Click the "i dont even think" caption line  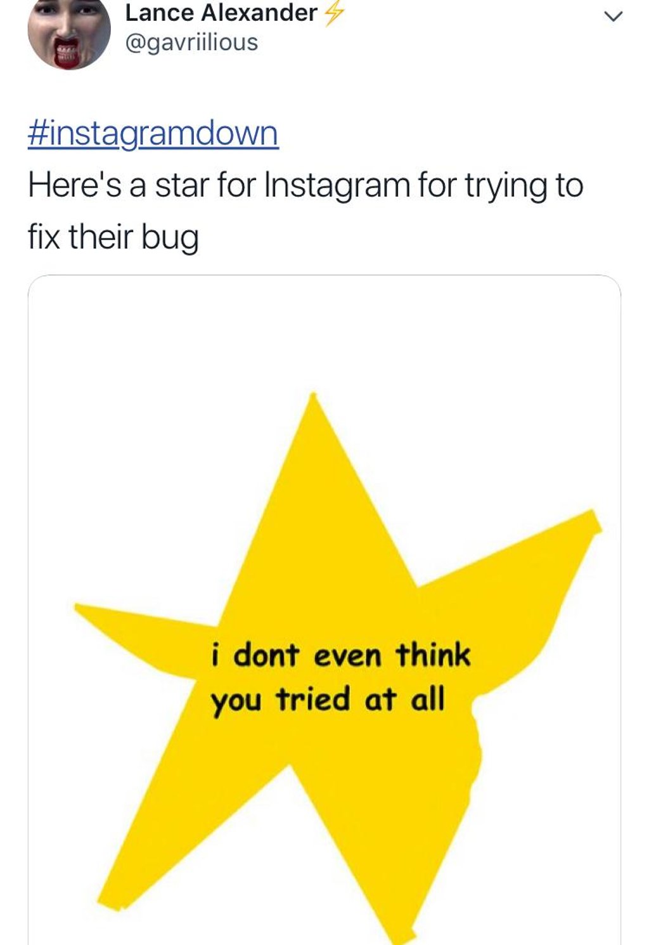pos(341,655)
